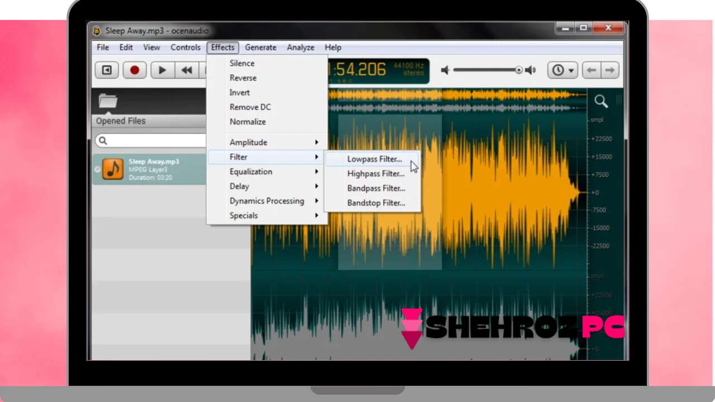Screen dimensions: 715x402
Task: Expand the Equalization submenu
Action: click(267, 171)
